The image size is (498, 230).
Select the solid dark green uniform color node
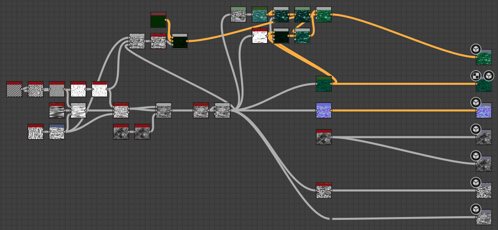point(158,20)
